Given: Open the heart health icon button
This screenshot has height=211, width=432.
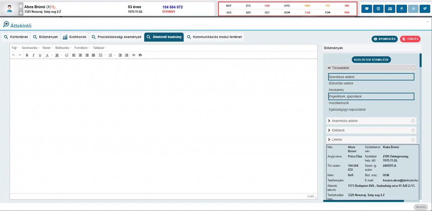Looking at the screenshot, I should 366,9.
